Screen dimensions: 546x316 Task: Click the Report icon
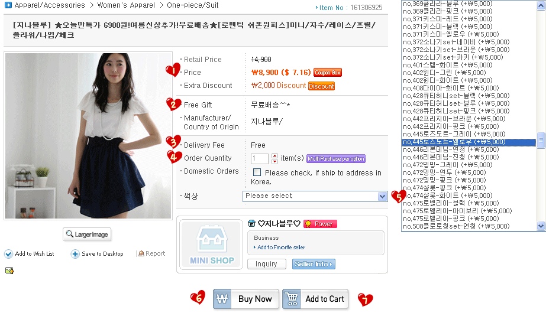[x=141, y=254]
